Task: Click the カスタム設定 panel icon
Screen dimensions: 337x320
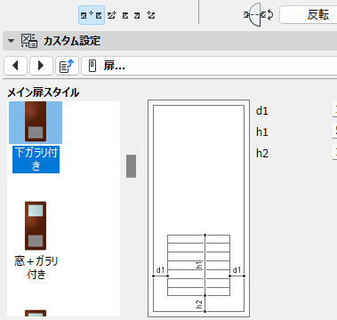Action: tap(29, 41)
